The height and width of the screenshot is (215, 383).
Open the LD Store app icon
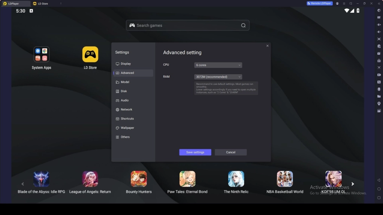click(x=90, y=54)
